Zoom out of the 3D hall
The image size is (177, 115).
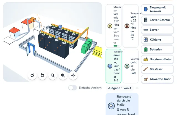53,75
